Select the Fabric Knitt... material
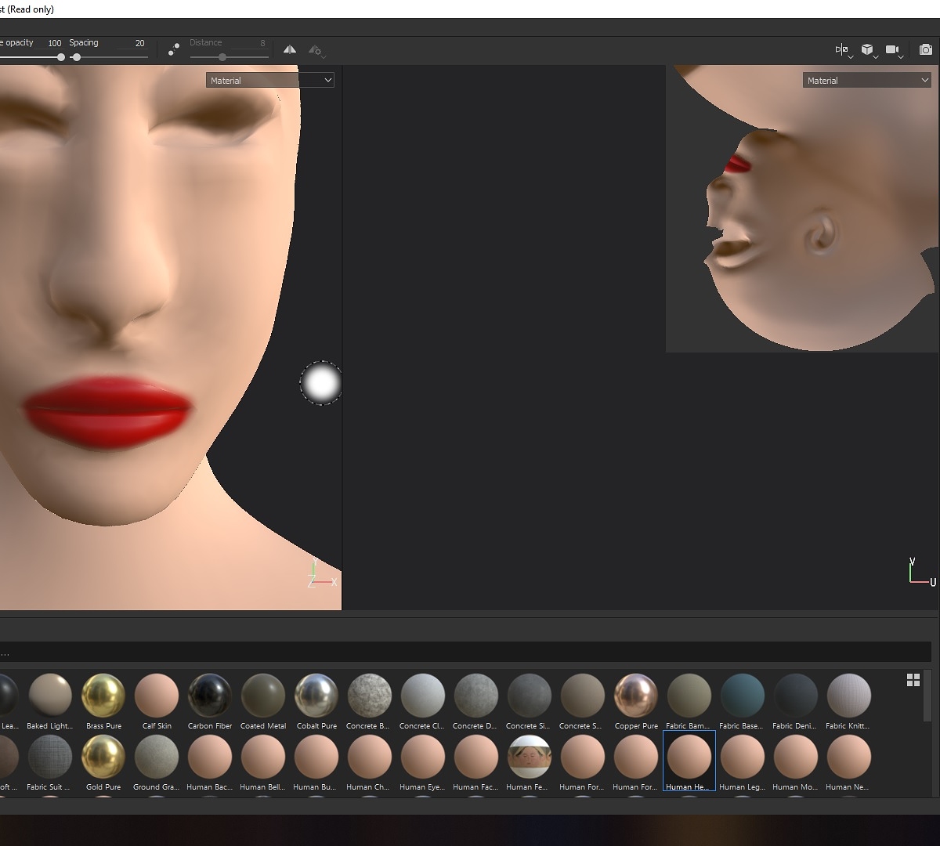940x846 pixels. [x=849, y=702]
